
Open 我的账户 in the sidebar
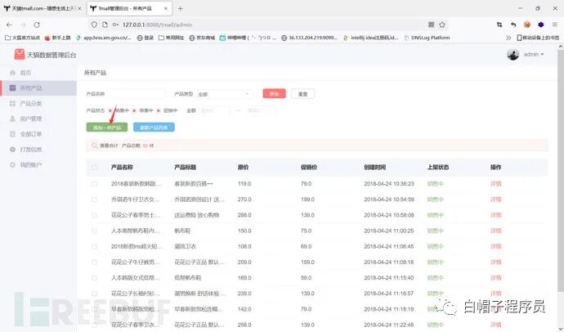[31, 164]
